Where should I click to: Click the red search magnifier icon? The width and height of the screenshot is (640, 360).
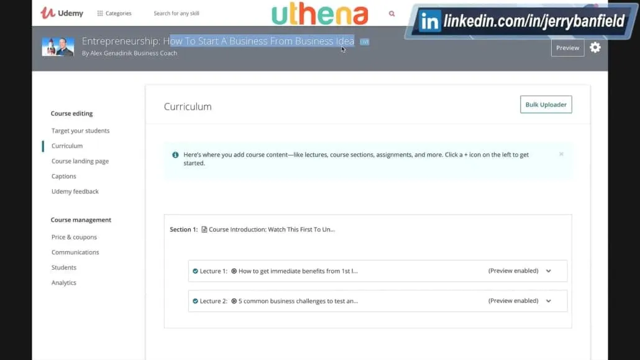coord(392,14)
